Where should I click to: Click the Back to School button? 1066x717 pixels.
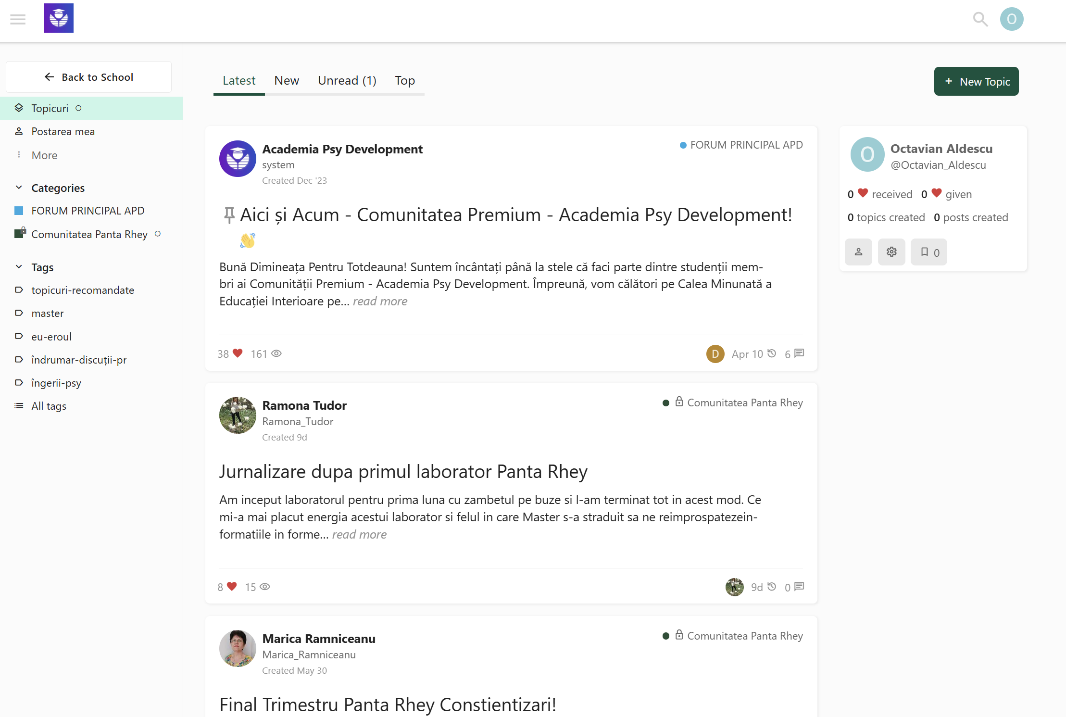tap(88, 77)
